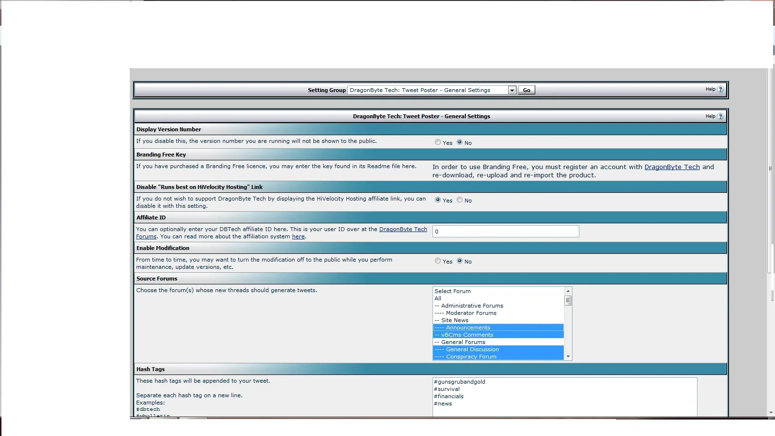Open the 'here' affiliation system link

pos(298,236)
